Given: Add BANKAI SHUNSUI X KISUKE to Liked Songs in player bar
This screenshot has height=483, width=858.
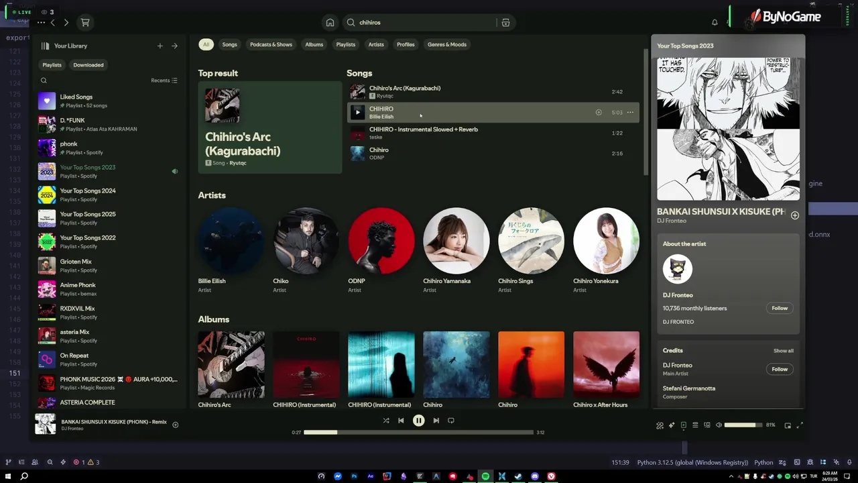Looking at the screenshot, I should [175, 425].
